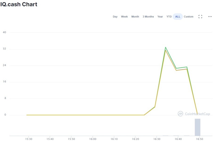The height and width of the screenshot is (142, 213).
Task: Select the 3 Months range tab
Action: point(148,16)
